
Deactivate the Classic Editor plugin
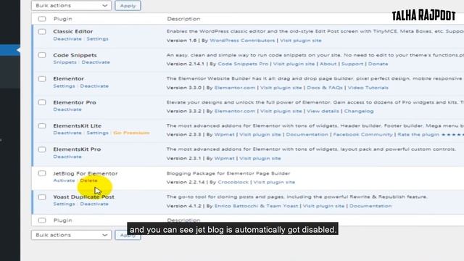67,38
